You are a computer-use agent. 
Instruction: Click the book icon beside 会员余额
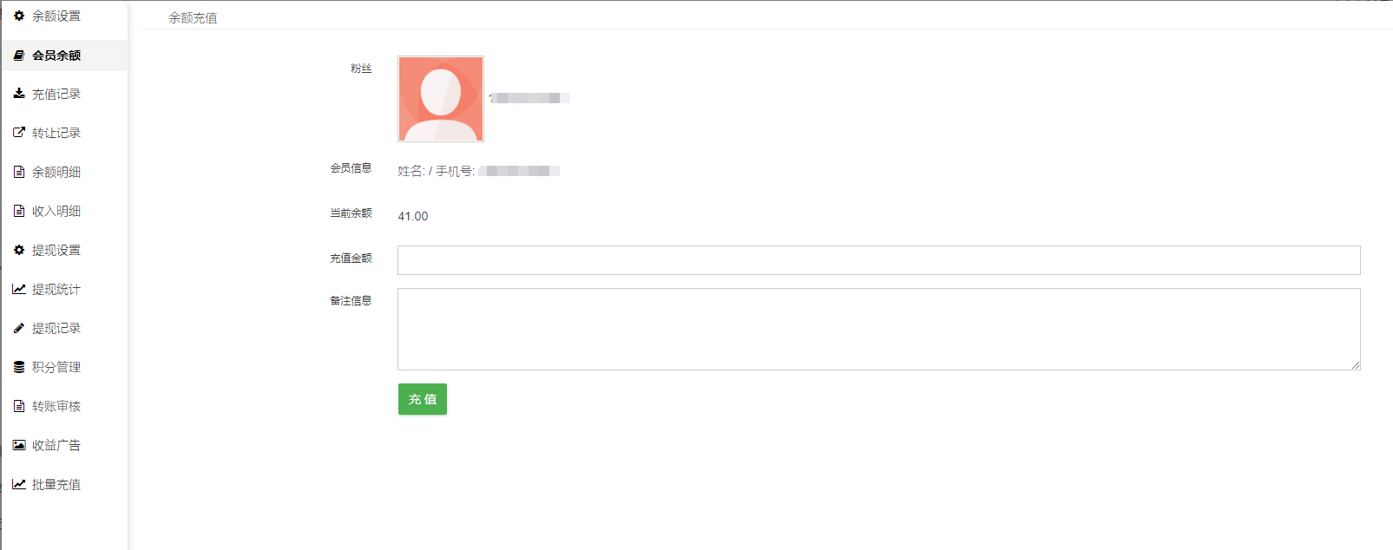(19, 55)
